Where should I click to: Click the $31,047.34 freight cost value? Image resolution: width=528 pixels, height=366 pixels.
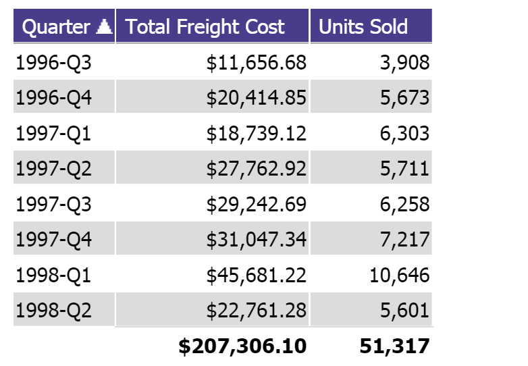click(x=257, y=240)
